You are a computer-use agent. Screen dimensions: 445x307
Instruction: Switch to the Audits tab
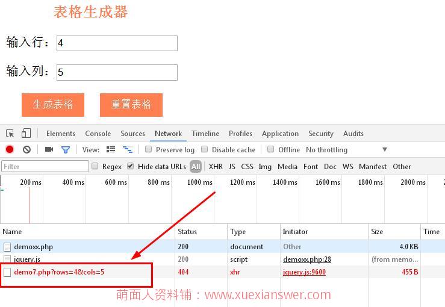pyautogui.click(x=353, y=134)
